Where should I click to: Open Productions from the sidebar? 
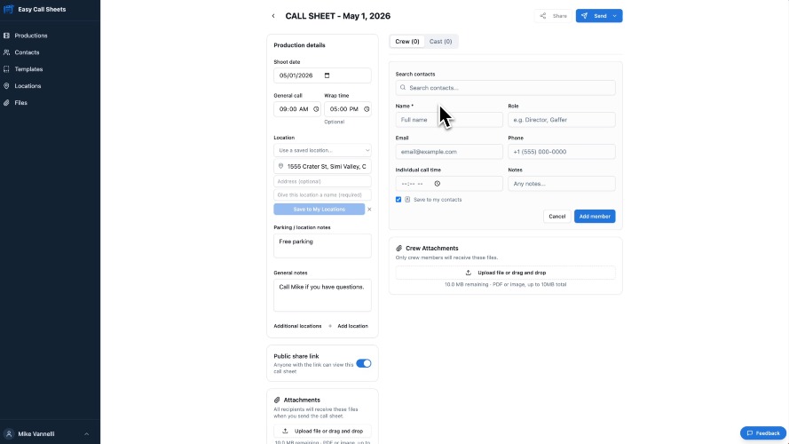click(31, 36)
